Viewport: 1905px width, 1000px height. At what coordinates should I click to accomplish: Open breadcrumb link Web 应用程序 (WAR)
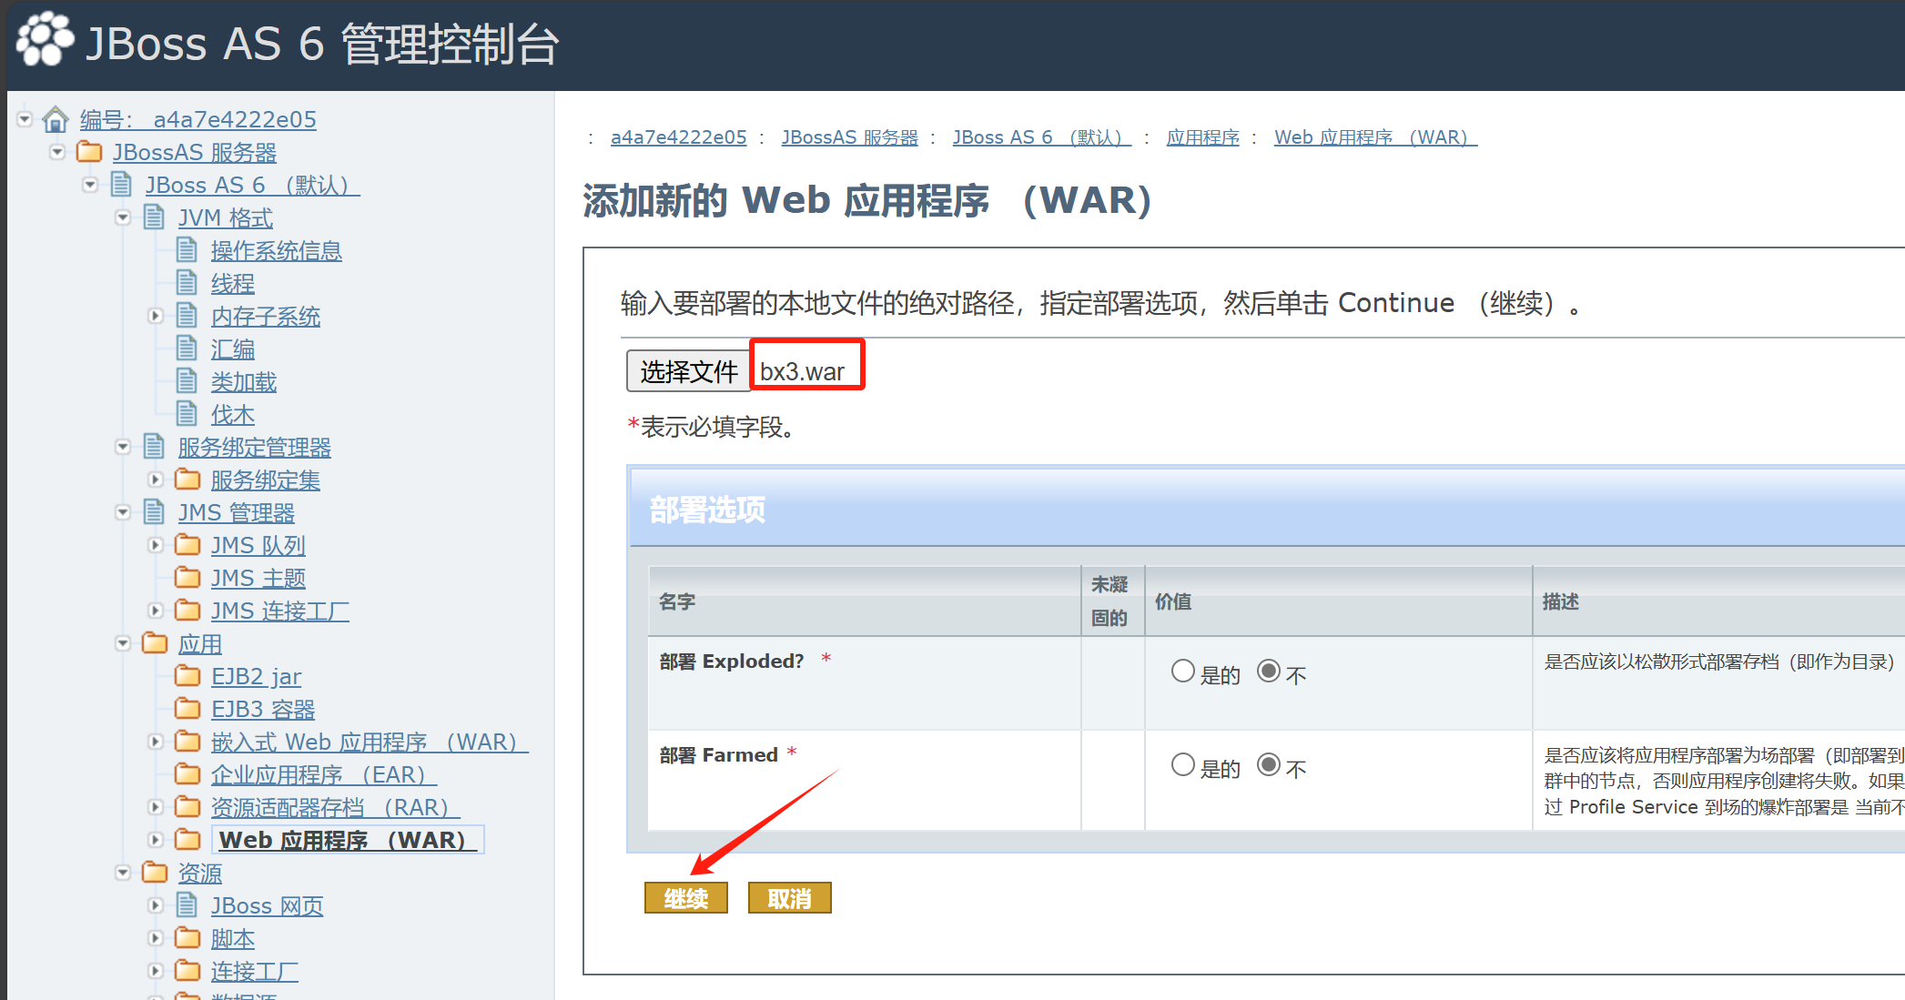(1375, 137)
